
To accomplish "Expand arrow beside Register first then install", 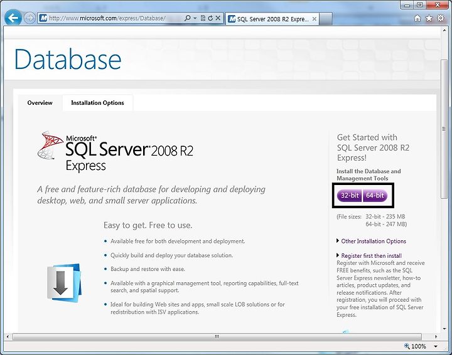I will tap(338, 255).
